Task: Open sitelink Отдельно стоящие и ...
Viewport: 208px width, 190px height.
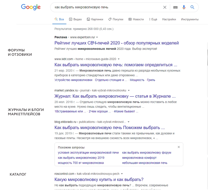Action: 111,80
